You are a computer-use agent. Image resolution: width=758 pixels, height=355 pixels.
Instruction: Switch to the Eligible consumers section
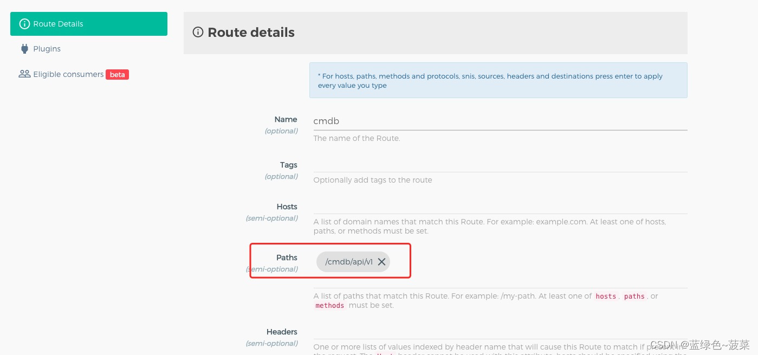coord(68,74)
